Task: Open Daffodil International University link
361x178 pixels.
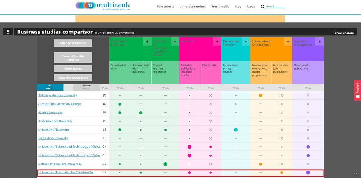Action: click(60, 164)
